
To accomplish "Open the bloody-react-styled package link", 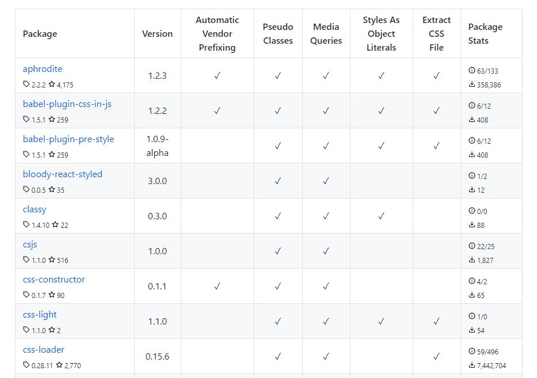I will pyautogui.click(x=63, y=174).
